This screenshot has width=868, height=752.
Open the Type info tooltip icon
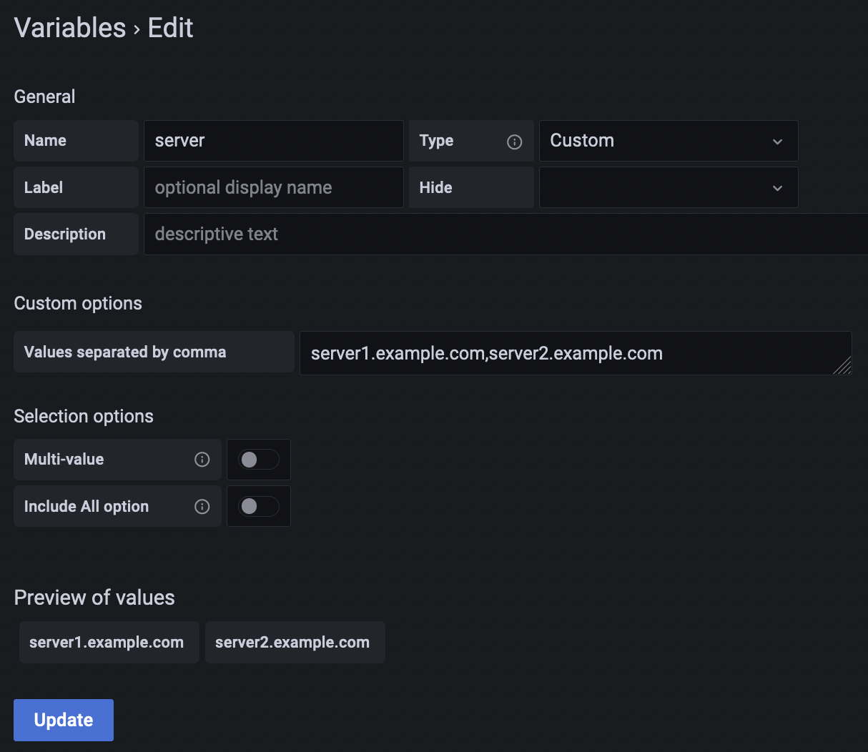coord(515,141)
